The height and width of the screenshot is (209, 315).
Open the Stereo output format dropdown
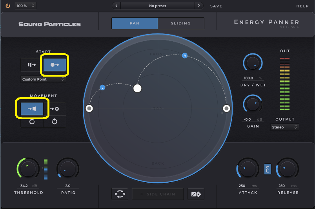point(284,127)
